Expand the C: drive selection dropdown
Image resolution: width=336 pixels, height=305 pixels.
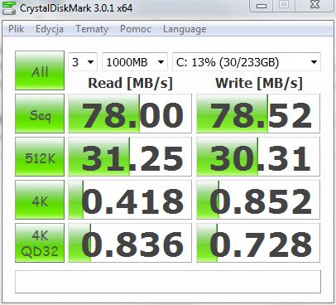(247, 62)
